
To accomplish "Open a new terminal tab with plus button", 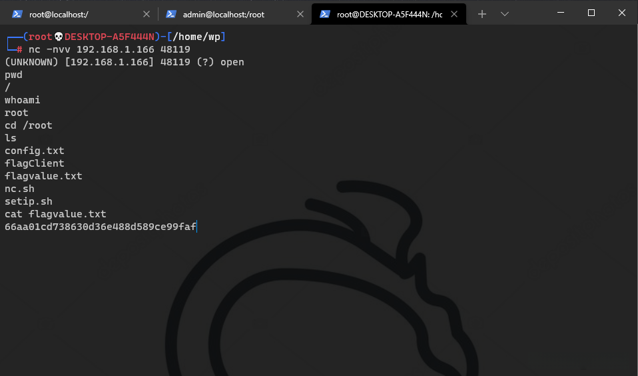I will 482,14.
